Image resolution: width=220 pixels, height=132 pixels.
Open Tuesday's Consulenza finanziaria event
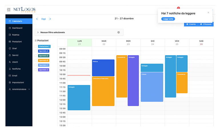(x=103, y=91)
